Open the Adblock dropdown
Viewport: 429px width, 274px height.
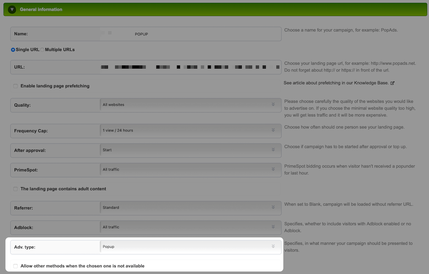[x=190, y=227]
